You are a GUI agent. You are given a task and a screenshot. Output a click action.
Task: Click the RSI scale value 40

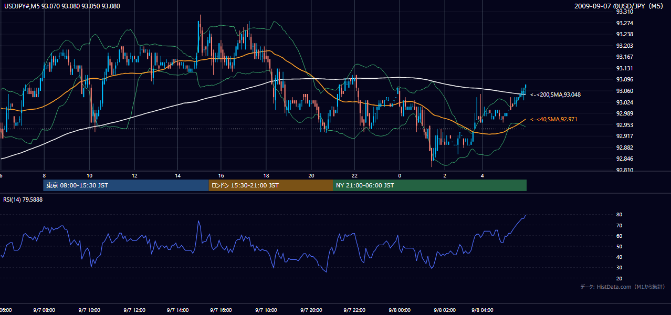[x=620, y=257]
